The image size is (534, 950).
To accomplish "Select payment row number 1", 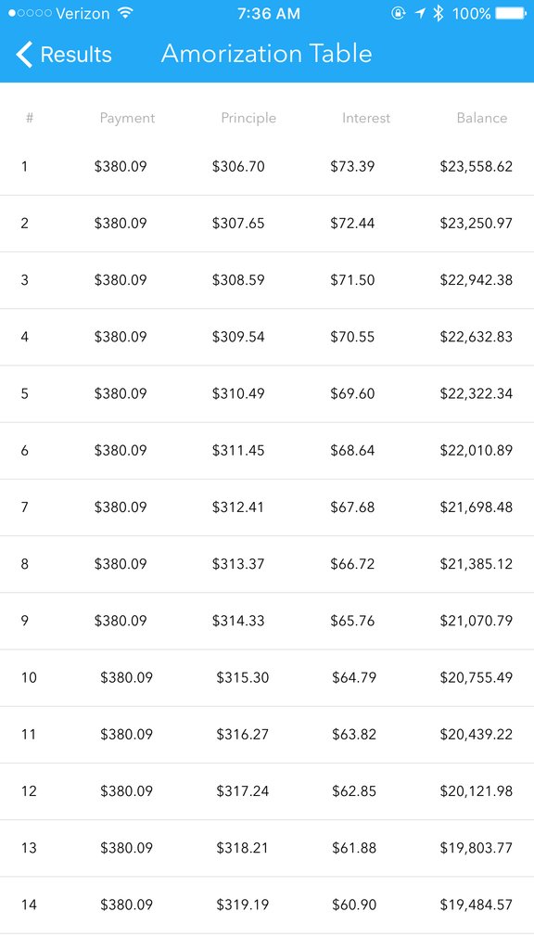I will click(x=267, y=167).
